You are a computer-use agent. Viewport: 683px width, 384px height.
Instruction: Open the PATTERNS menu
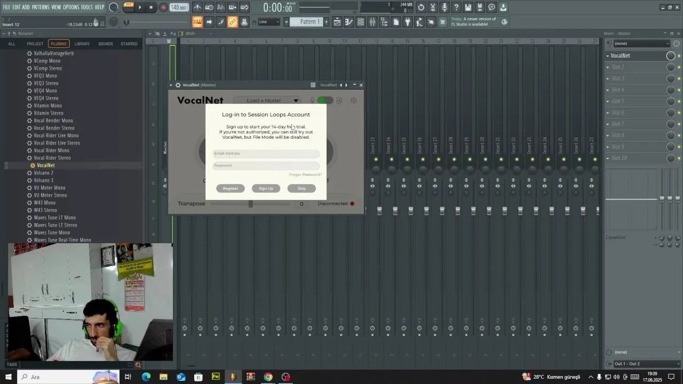pyautogui.click(x=41, y=7)
